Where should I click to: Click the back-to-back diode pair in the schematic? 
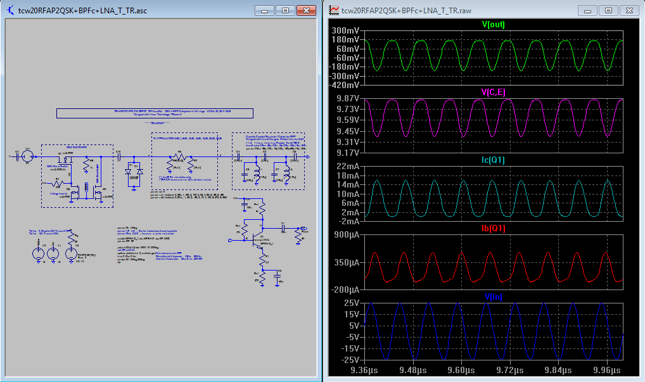click(132, 170)
